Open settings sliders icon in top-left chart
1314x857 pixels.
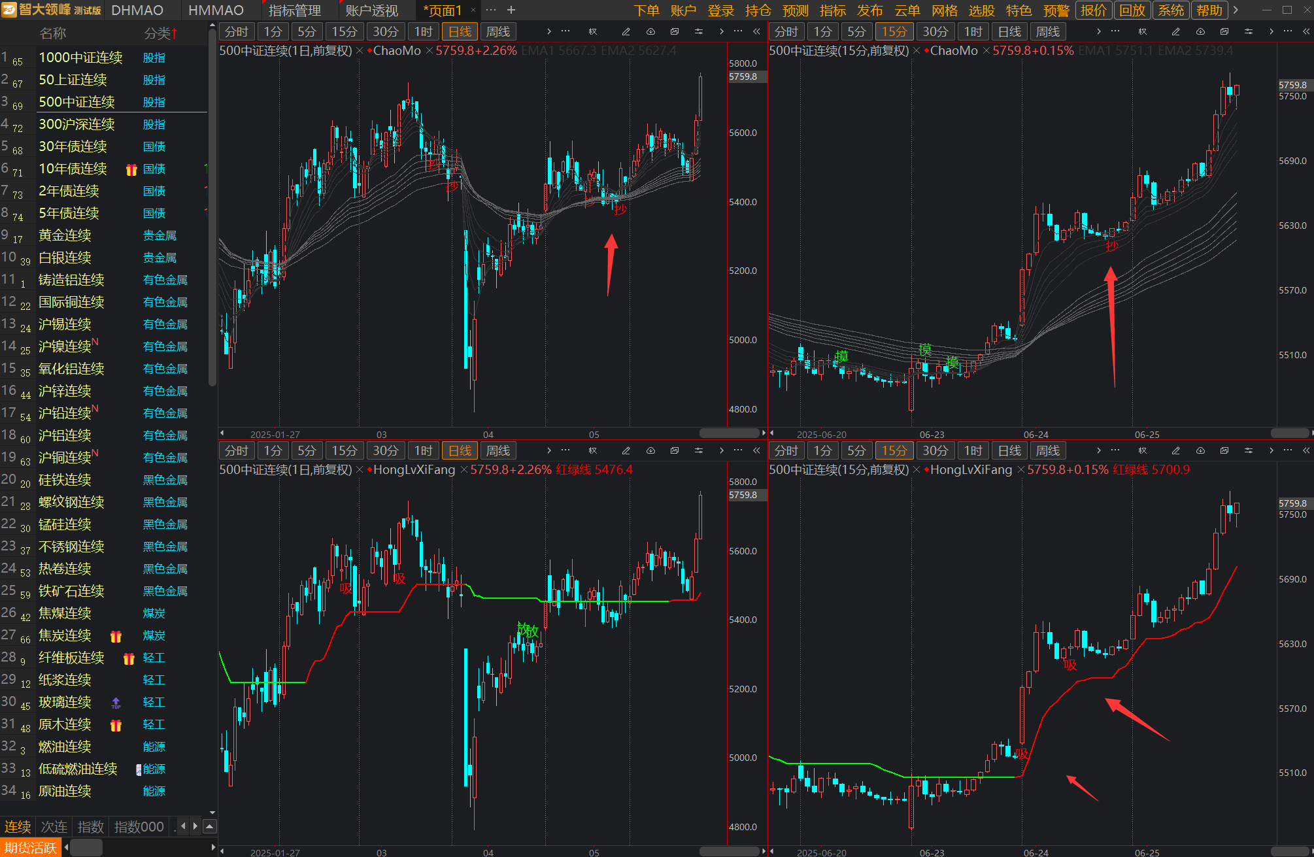tap(699, 31)
